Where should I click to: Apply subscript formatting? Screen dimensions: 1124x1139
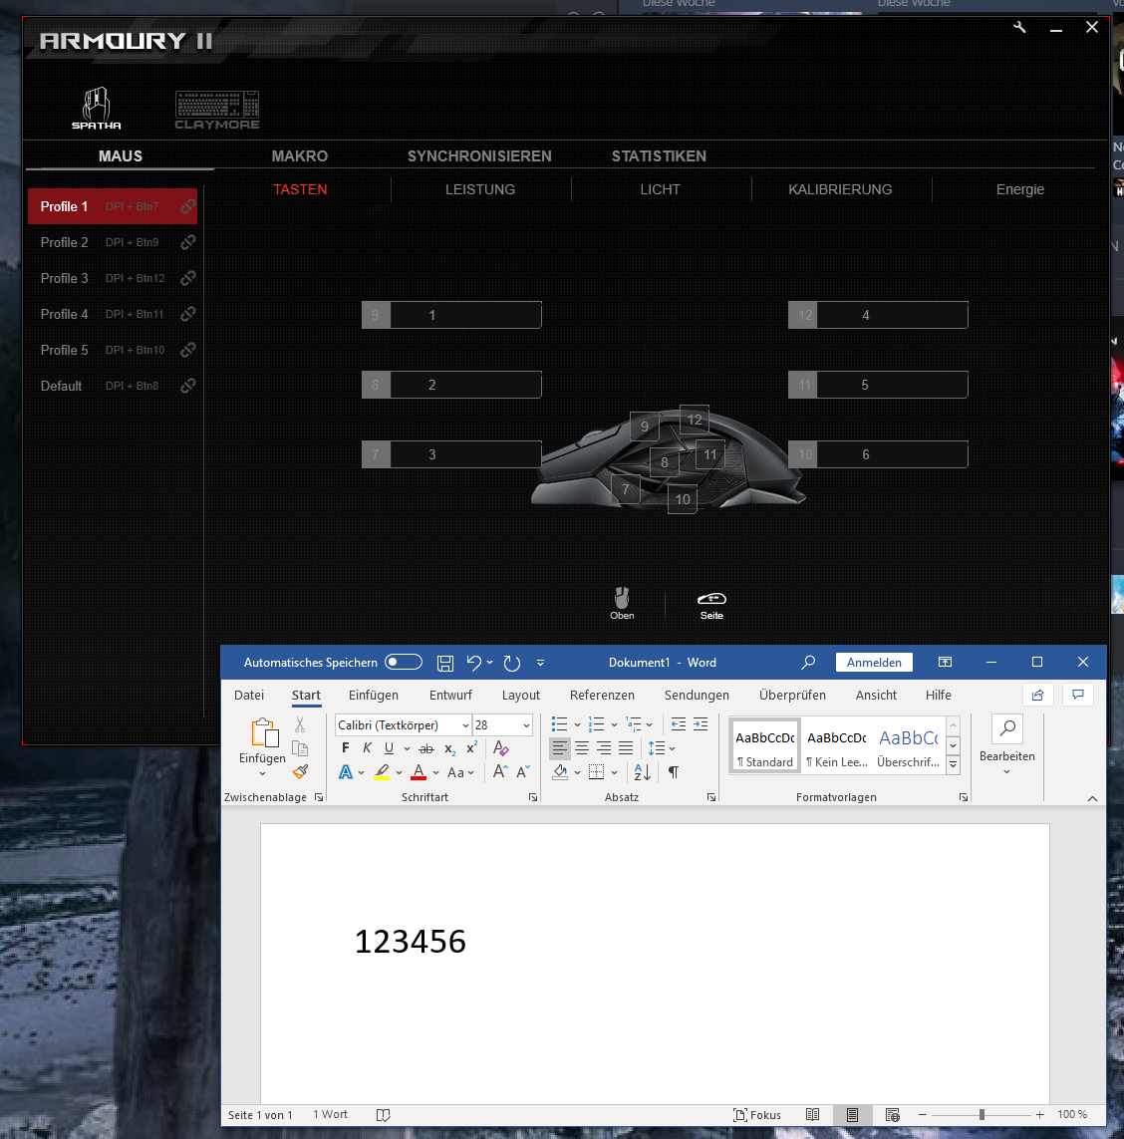(x=449, y=749)
